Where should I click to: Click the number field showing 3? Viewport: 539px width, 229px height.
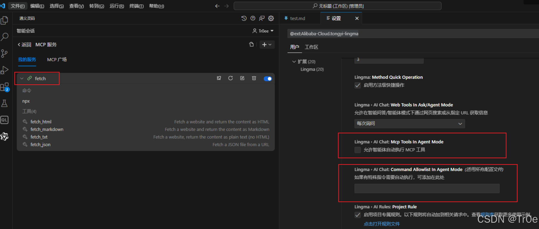[x=389, y=60]
